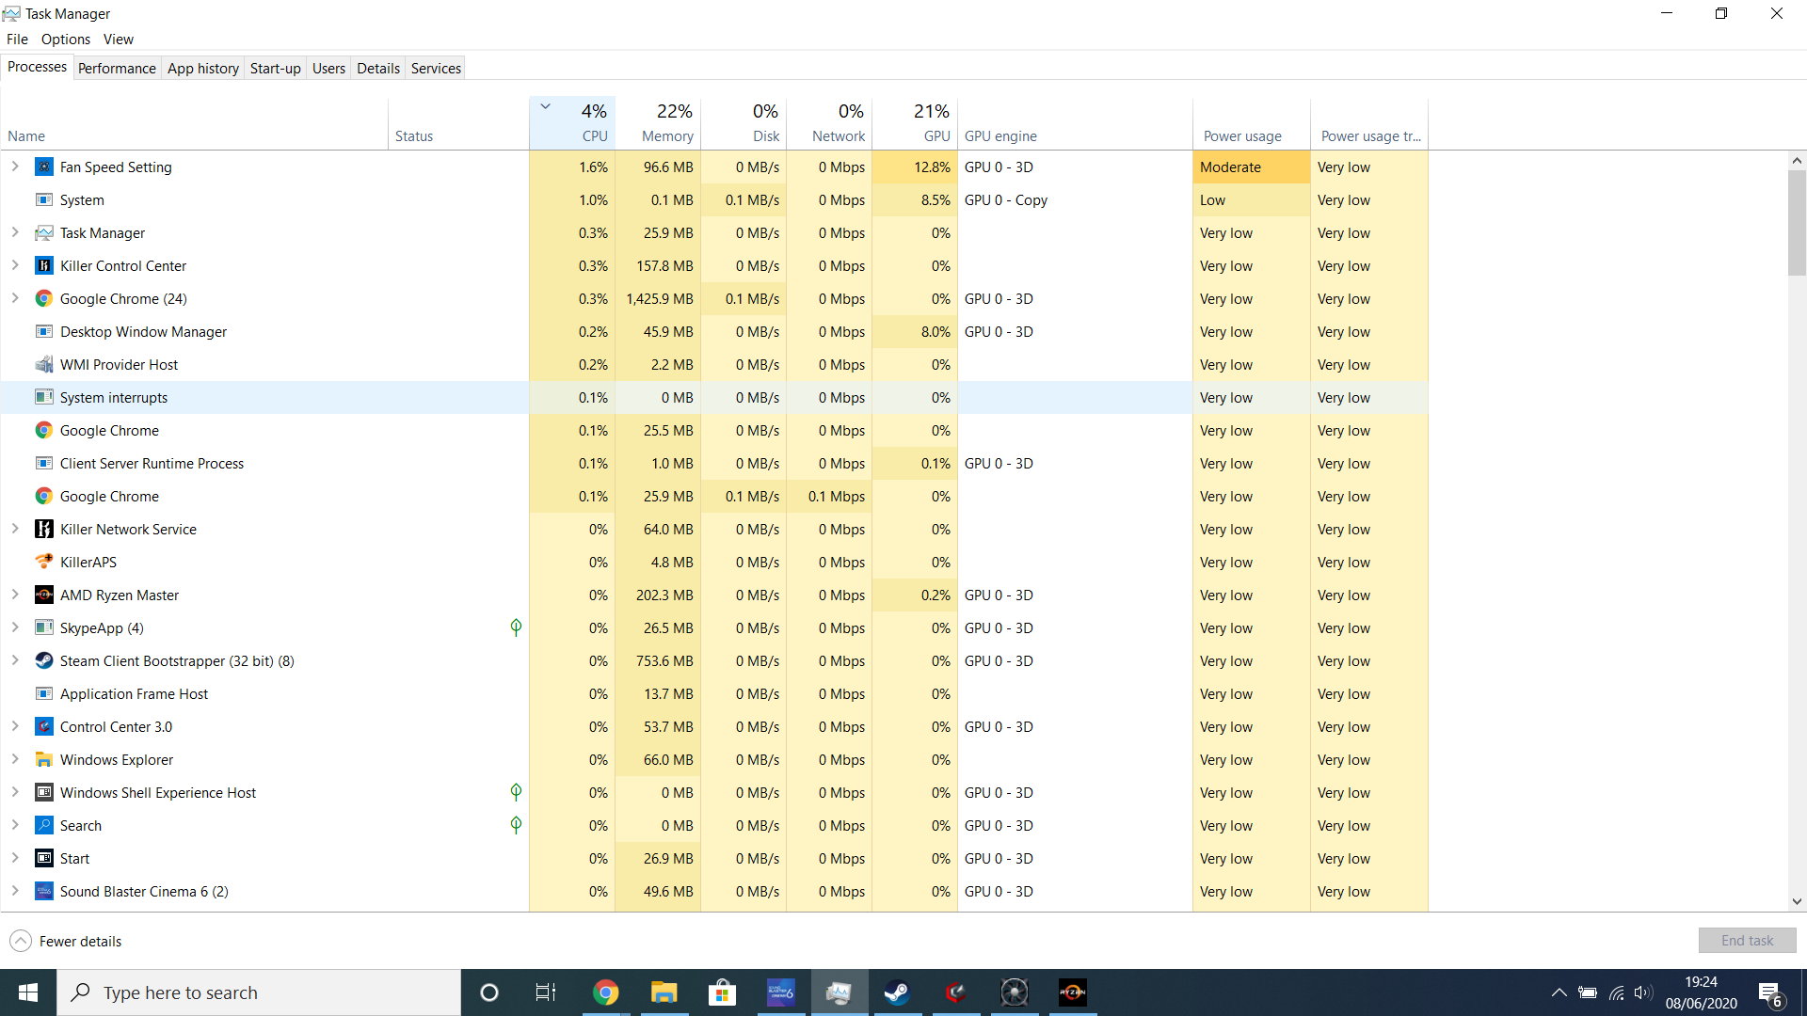
Task: Expand the SkypeApp (4) process group
Action: 15,627
